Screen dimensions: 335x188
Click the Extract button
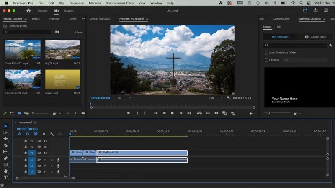pyautogui.click(x=208, y=113)
